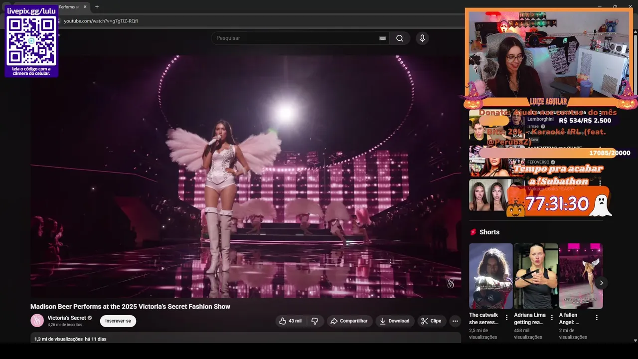The width and height of the screenshot is (638, 359).
Task: Open the Victoria's Secret channel name link
Action: pyautogui.click(x=67, y=318)
